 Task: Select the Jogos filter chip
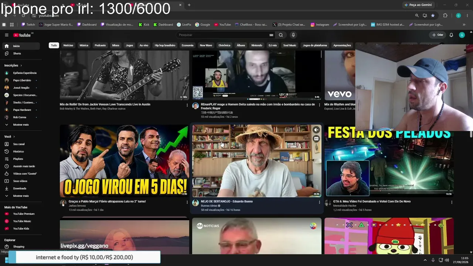tap(129, 45)
